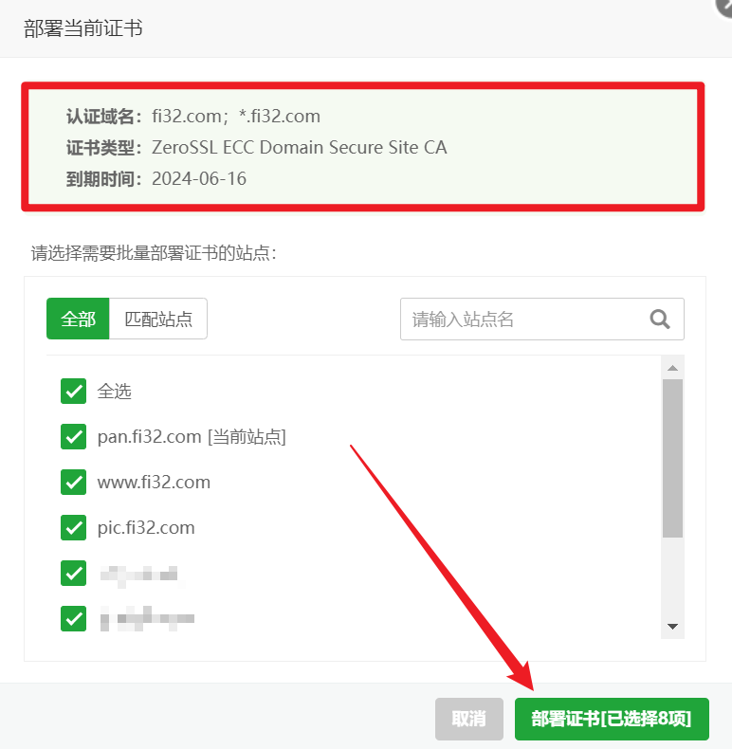
Task: Uncheck the pic.fi32.com site checkbox
Action: (x=73, y=527)
